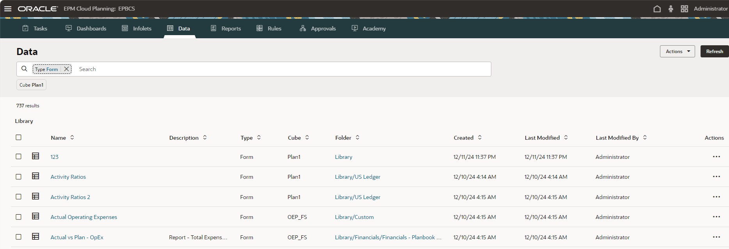Open Library/Financials/Financials - Planbook folder link
Viewport: 729px width, 249px height.
[388, 237]
